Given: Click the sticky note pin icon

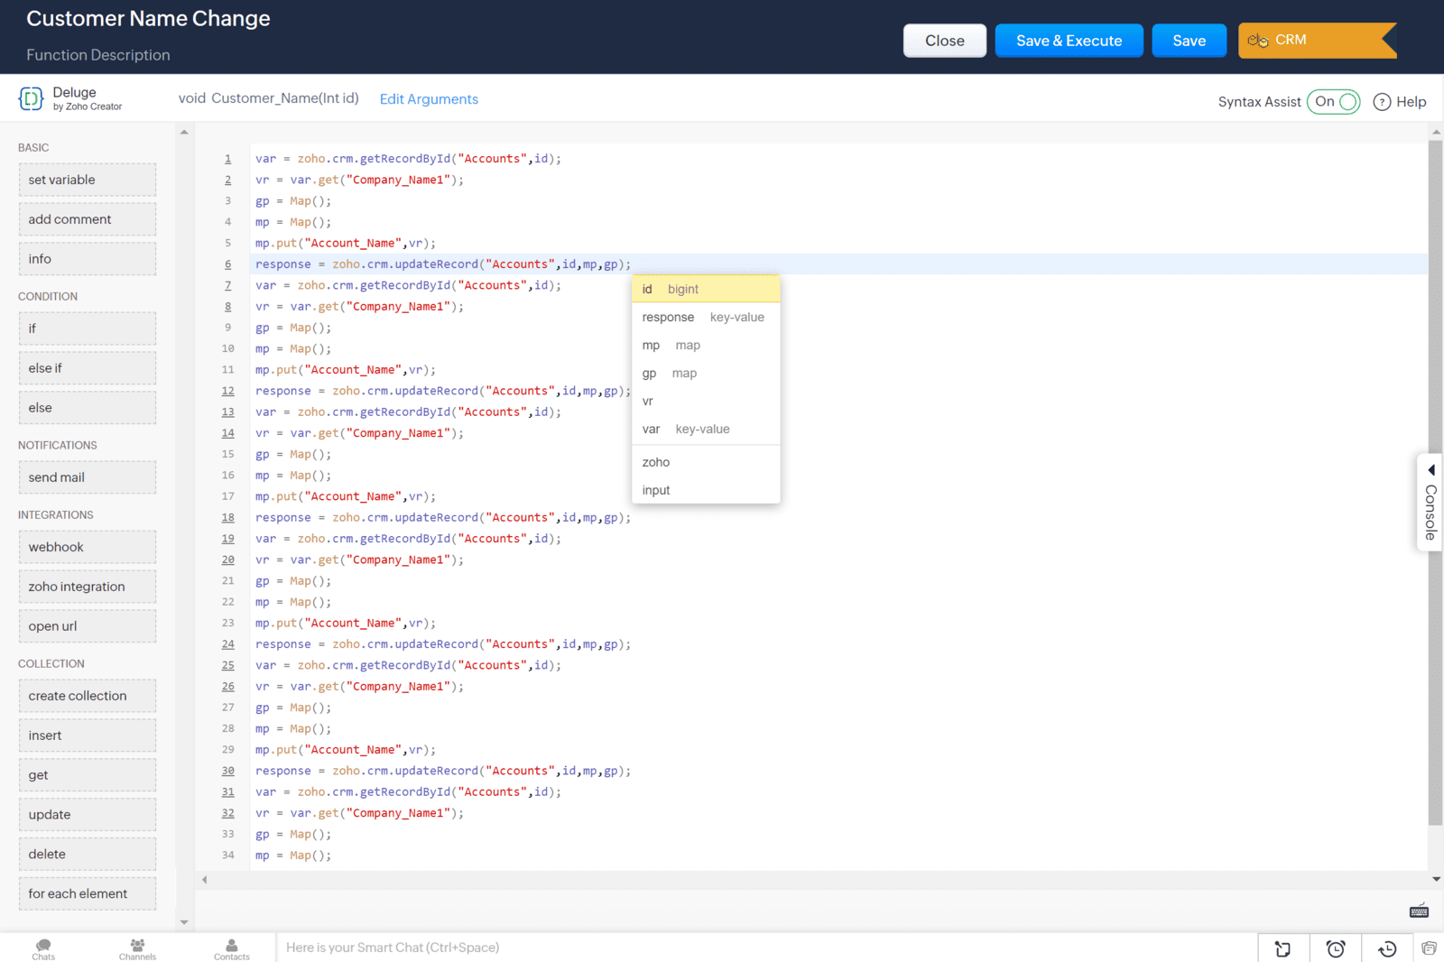Looking at the screenshot, I should [x=1282, y=948].
